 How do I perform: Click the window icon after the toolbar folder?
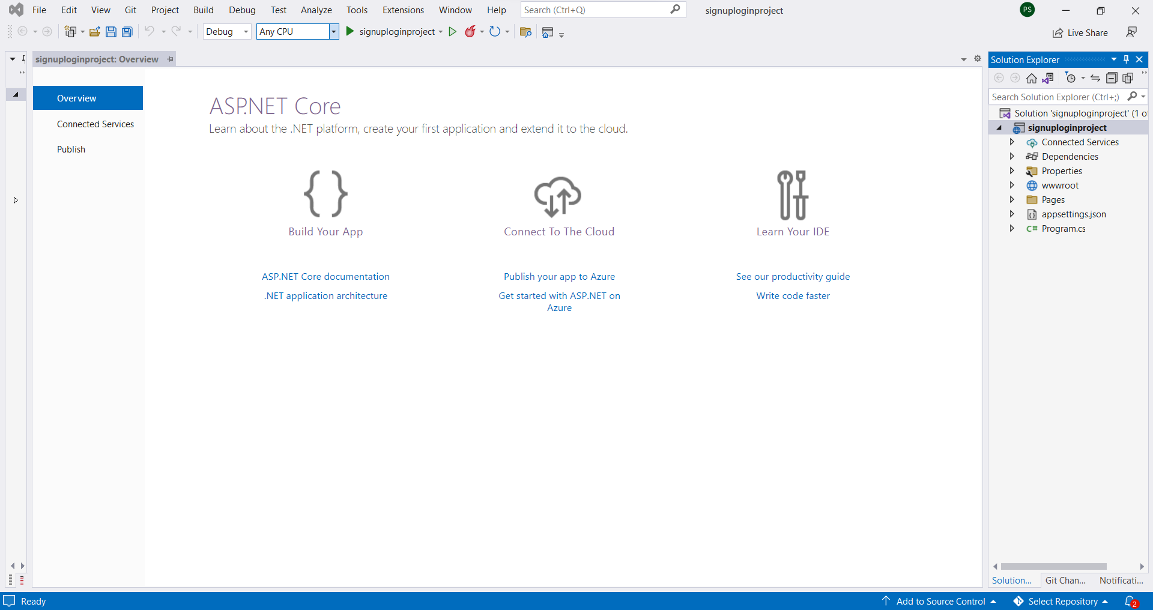pyautogui.click(x=548, y=32)
